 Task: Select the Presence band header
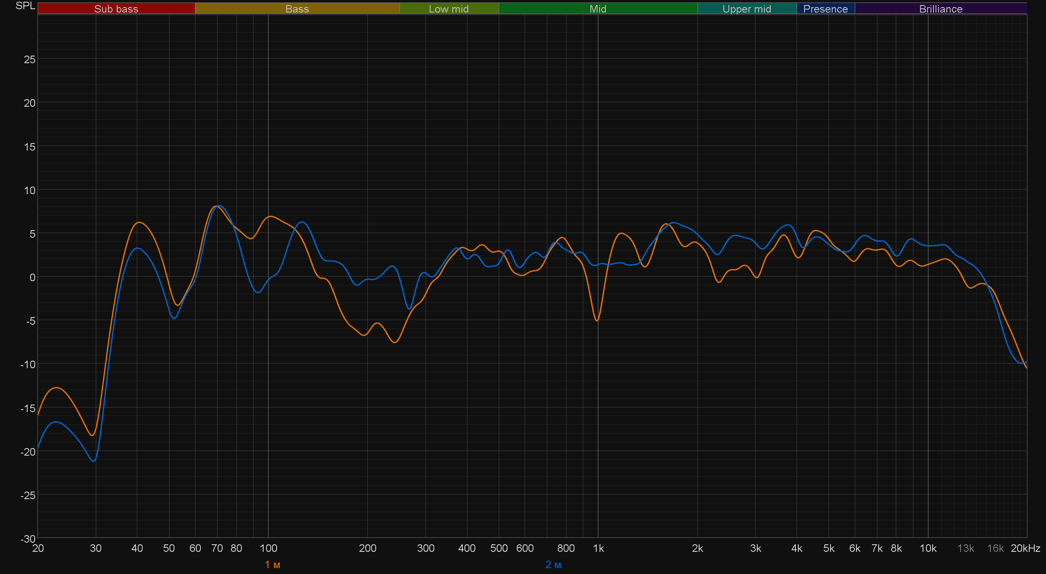tap(825, 9)
